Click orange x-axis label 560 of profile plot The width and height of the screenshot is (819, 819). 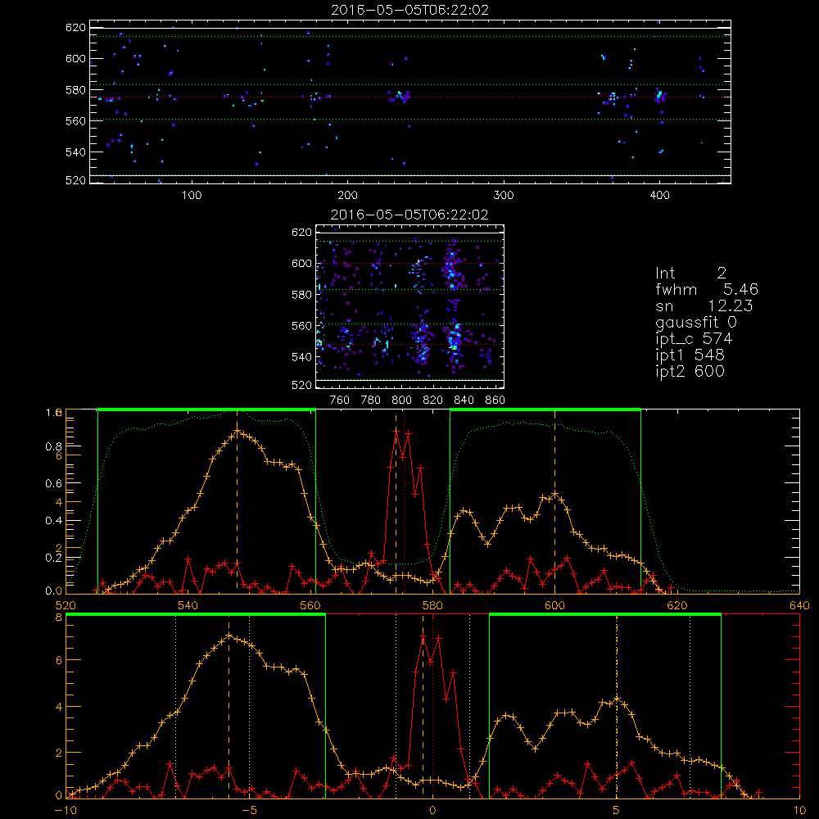coord(310,606)
